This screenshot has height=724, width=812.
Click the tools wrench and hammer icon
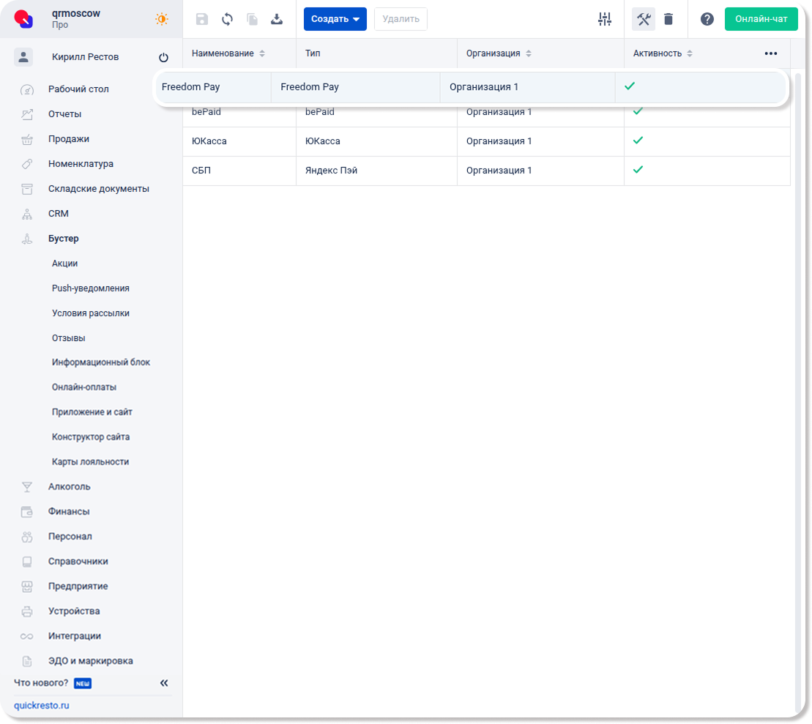[644, 19]
